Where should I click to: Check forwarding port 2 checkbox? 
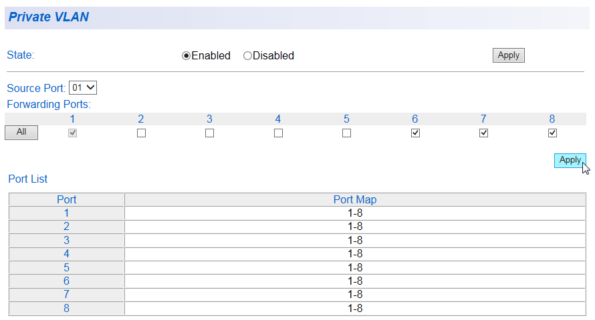click(141, 133)
